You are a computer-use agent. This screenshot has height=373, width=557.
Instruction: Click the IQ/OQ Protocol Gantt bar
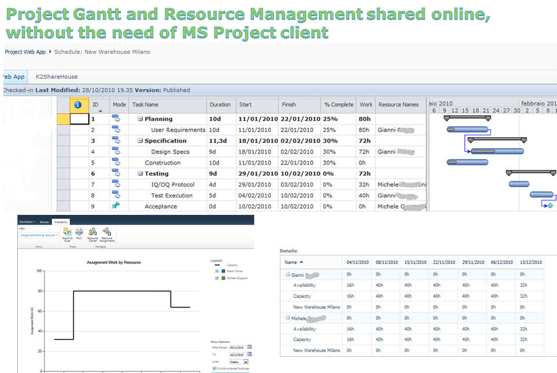[519, 184]
